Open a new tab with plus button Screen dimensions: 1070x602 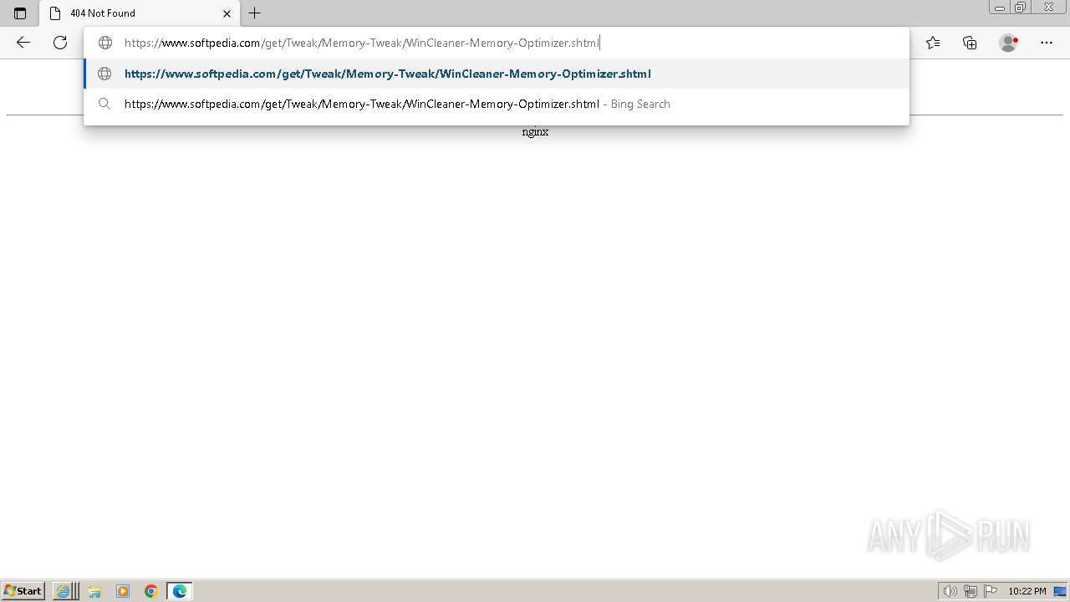point(255,13)
